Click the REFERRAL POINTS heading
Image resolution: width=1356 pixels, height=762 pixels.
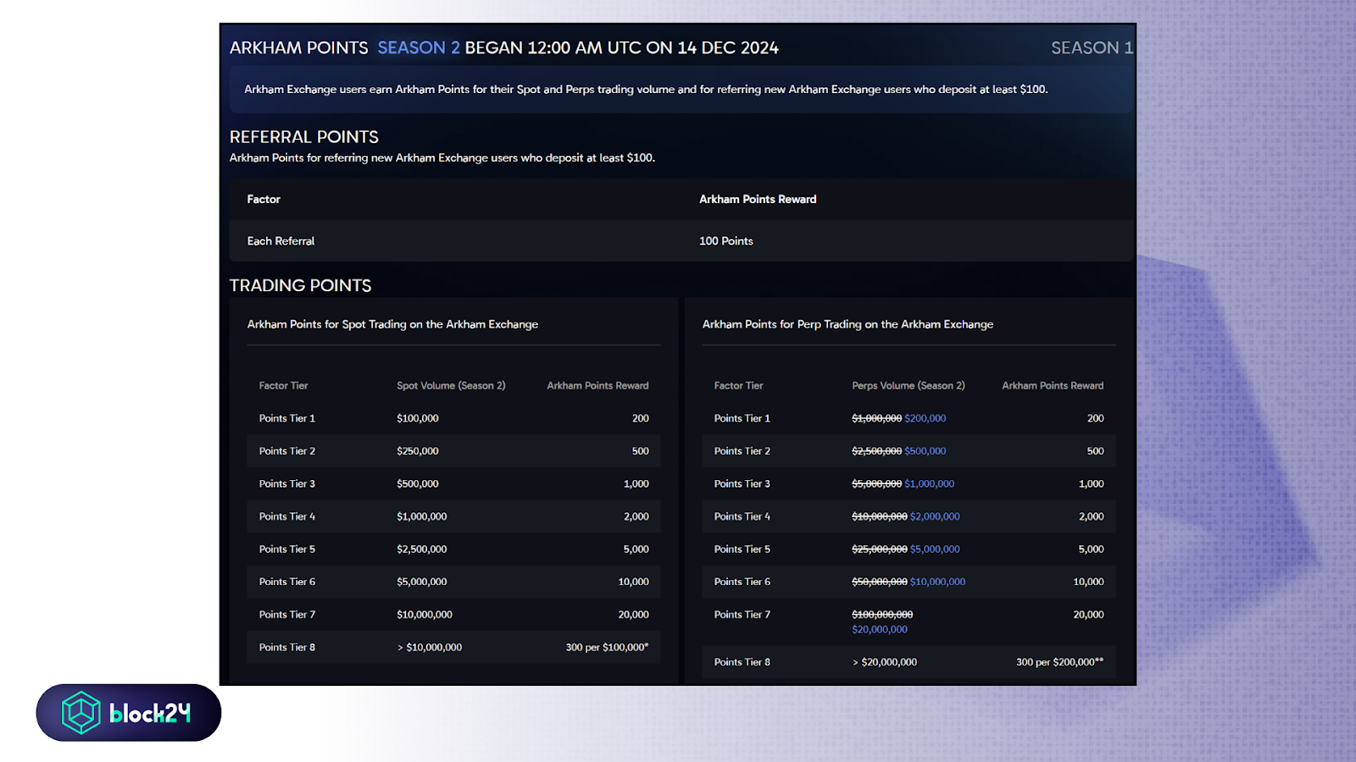pyautogui.click(x=304, y=137)
